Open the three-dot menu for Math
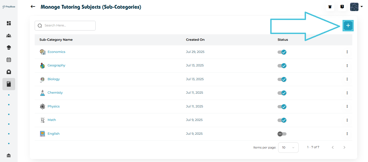The height and width of the screenshot is (162, 368). [x=347, y=120]
